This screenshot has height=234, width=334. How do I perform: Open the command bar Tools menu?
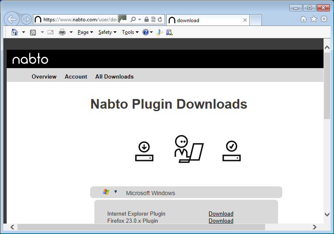(130, 32)
